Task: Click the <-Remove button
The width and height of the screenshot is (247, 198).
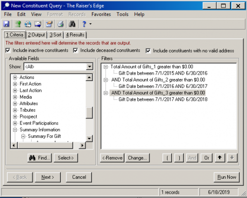Action: coord(112,158)
